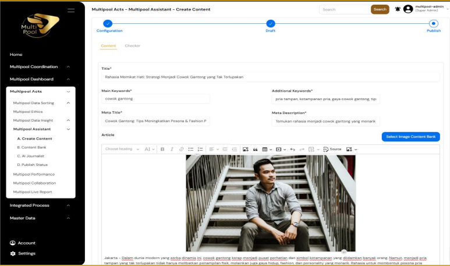Open find and replace tool
This screenshot has width=450, height=266.
pos(311,149)
